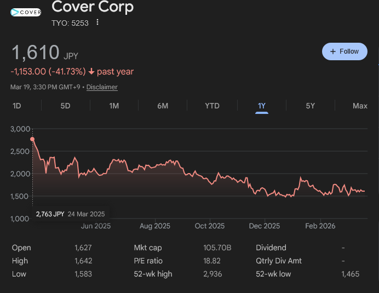Click the 1,610 JPY price

[45, 52]
